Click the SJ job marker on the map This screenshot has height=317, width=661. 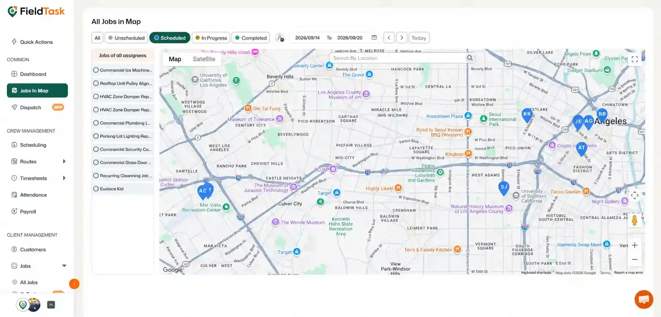[x=504, y=188]
